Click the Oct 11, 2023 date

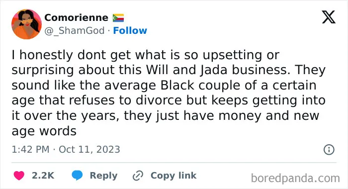[89, 149]
